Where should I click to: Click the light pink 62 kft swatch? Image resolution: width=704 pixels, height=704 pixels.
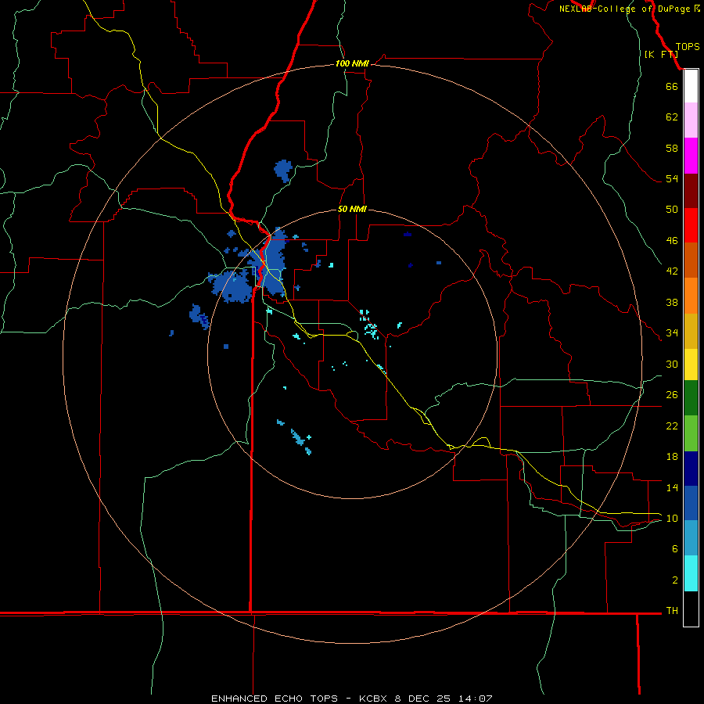coord(691,120)
